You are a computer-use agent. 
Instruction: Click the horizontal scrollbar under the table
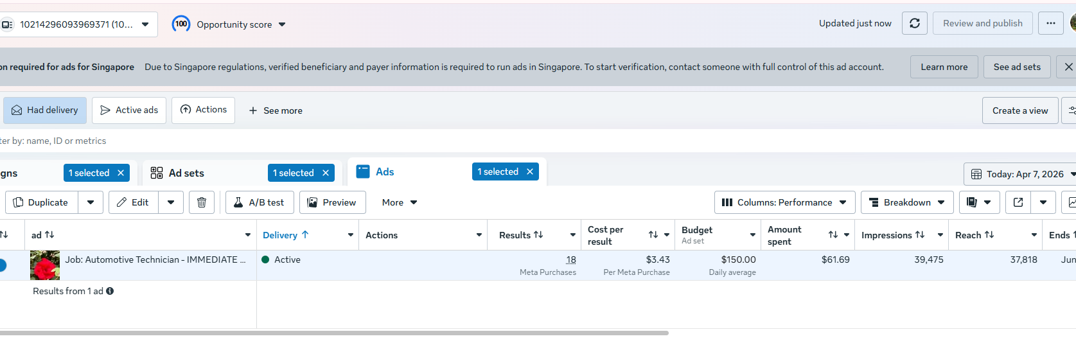coord(334,333)
